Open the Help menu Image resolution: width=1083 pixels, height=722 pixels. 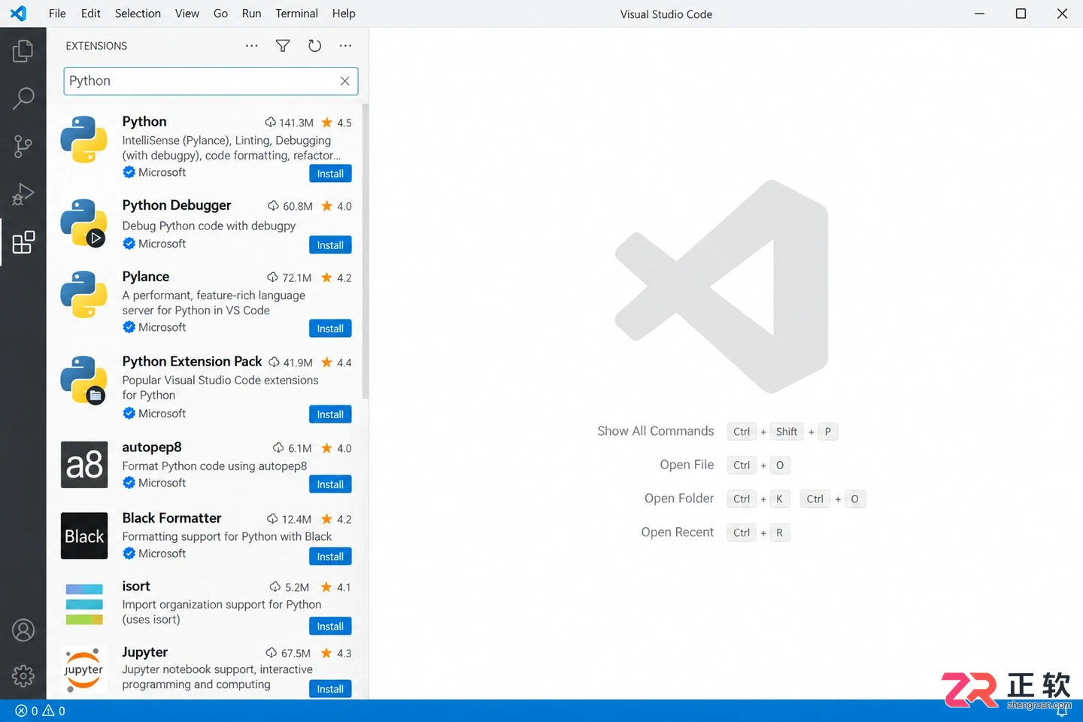pyautogui.click(x=344, y=14)
